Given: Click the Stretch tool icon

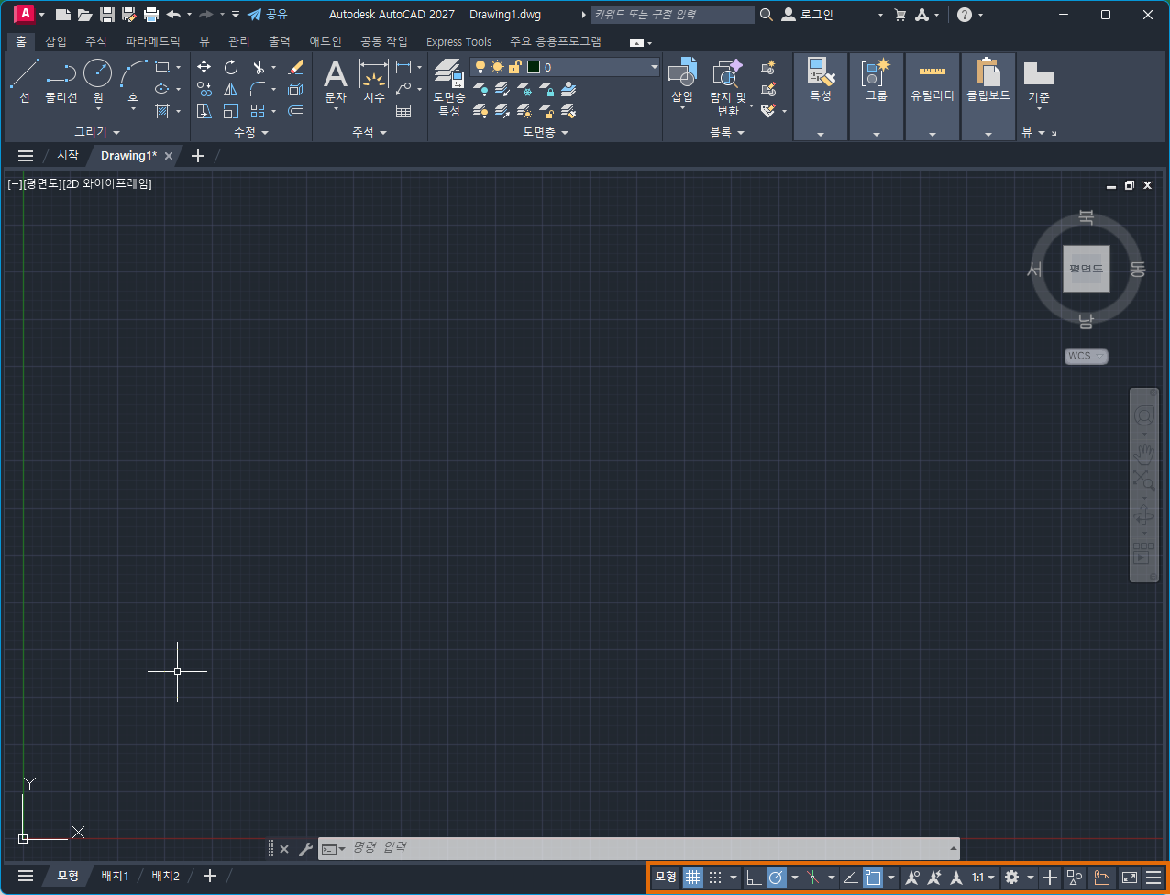Looking at the screenshot, I should click(204, 111).
